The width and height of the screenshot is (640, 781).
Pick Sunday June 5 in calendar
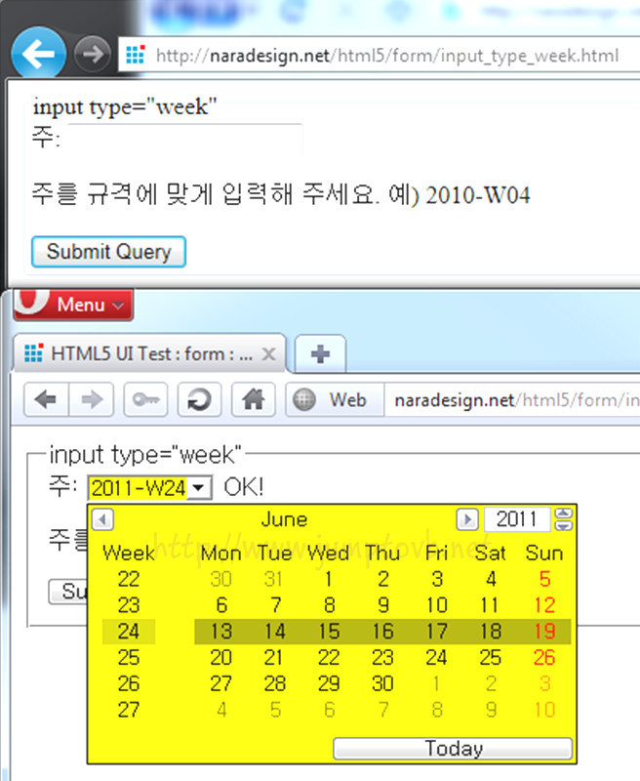click(x=544, y=579)
